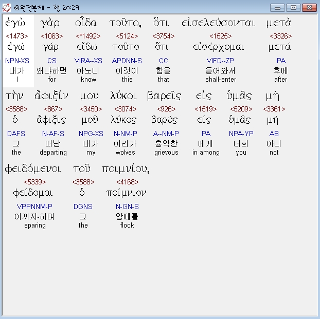Click lemma εἰσέρχομαι

[x=218, y=47]
